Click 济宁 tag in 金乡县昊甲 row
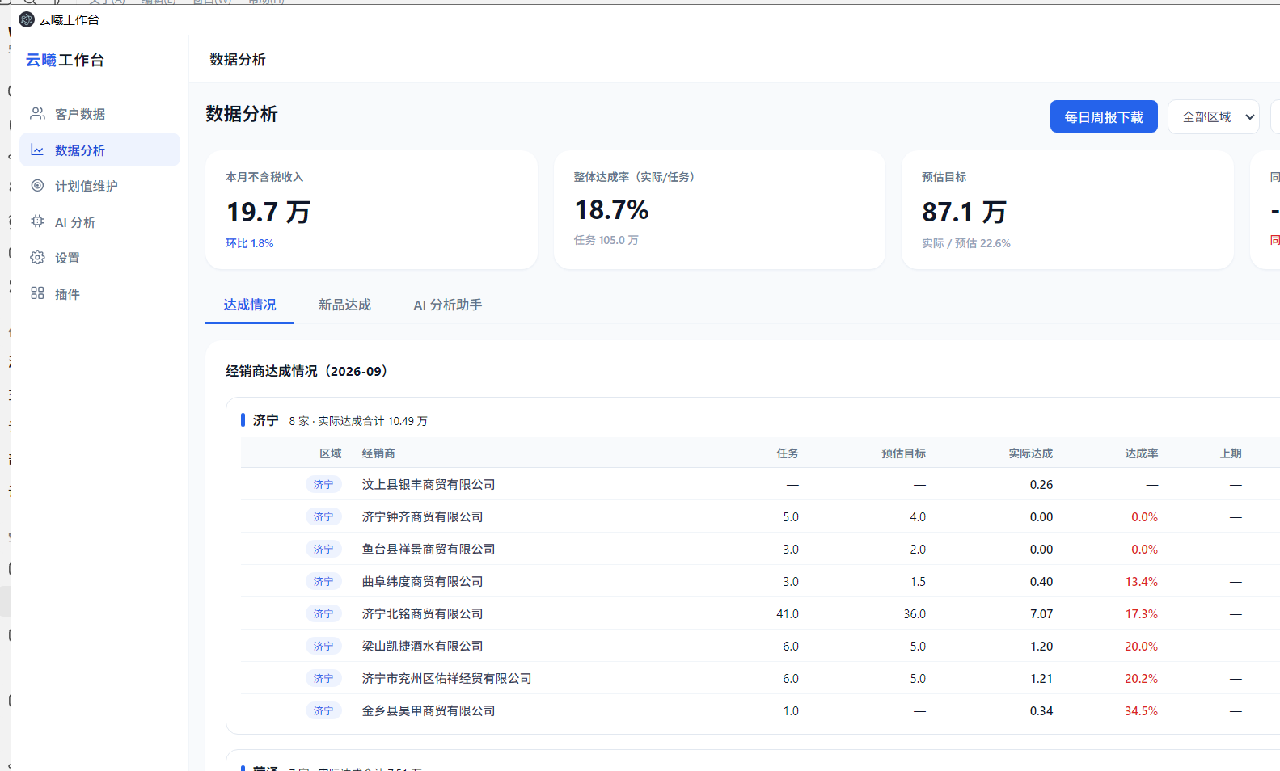This screenshot has height=771, width=1280. click(323, 710)
